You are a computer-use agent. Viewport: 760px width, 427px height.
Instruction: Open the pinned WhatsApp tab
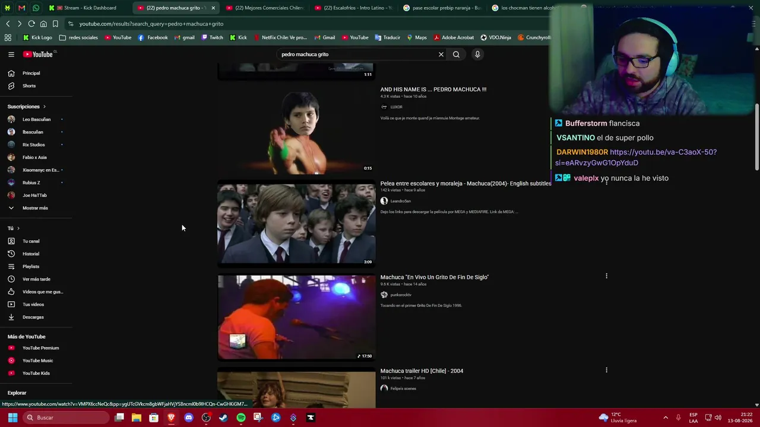tap(36, 8)
